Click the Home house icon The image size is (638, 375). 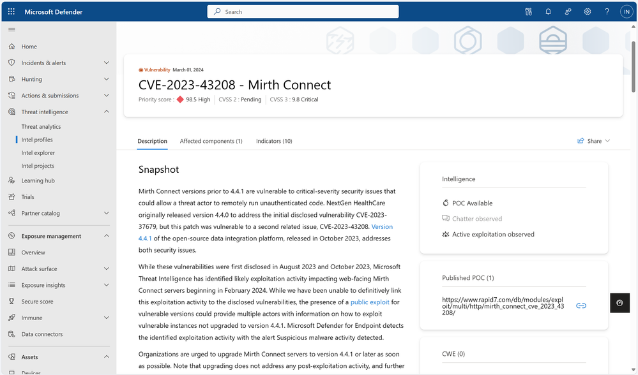11,47
